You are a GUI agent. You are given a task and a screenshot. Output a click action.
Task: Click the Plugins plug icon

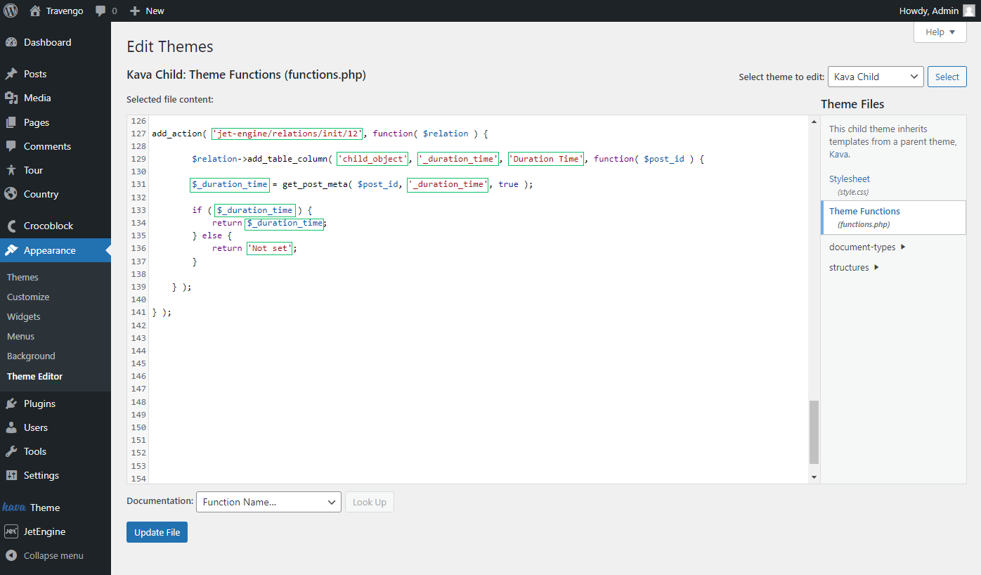11,403
